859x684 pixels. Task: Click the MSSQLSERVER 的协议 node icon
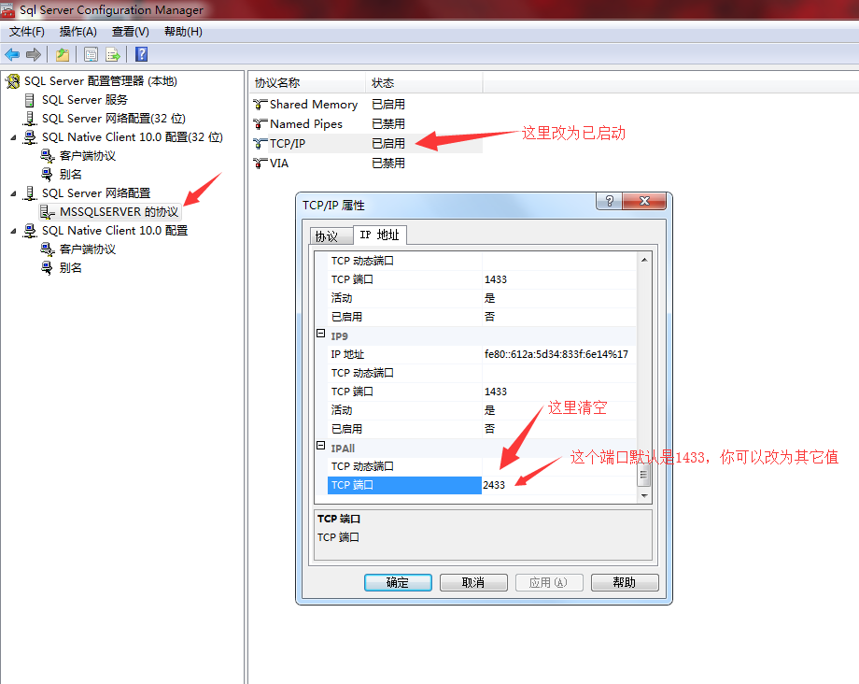[47, 212]
